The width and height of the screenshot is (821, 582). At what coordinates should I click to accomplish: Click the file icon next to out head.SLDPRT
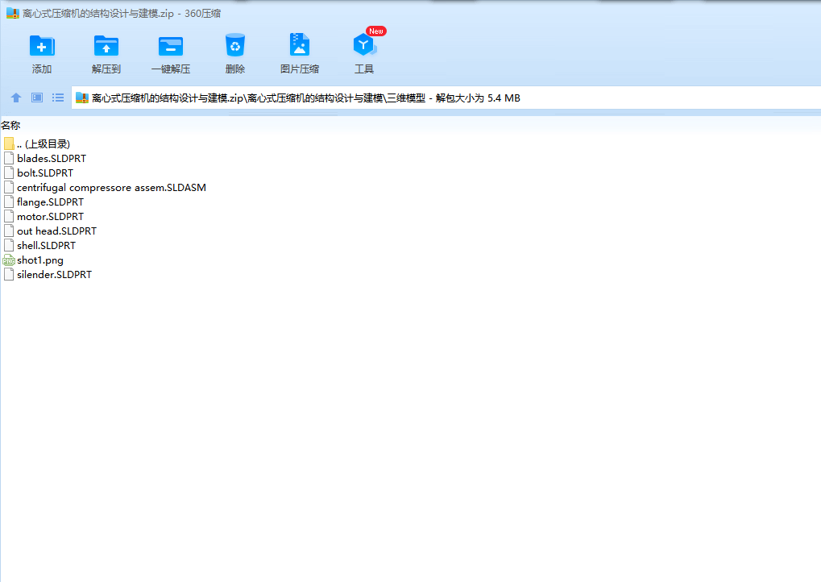point(8,231)
